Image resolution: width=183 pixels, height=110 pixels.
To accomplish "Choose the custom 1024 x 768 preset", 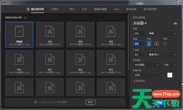I will tap(19, 63).
